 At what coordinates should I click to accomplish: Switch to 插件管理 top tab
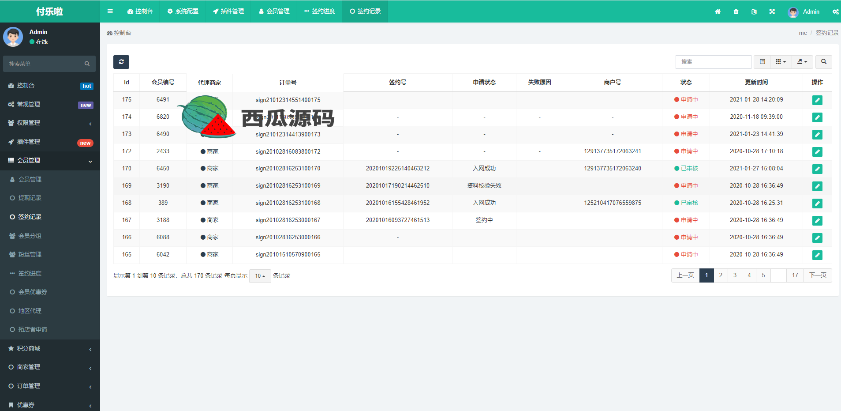point(228,11)
